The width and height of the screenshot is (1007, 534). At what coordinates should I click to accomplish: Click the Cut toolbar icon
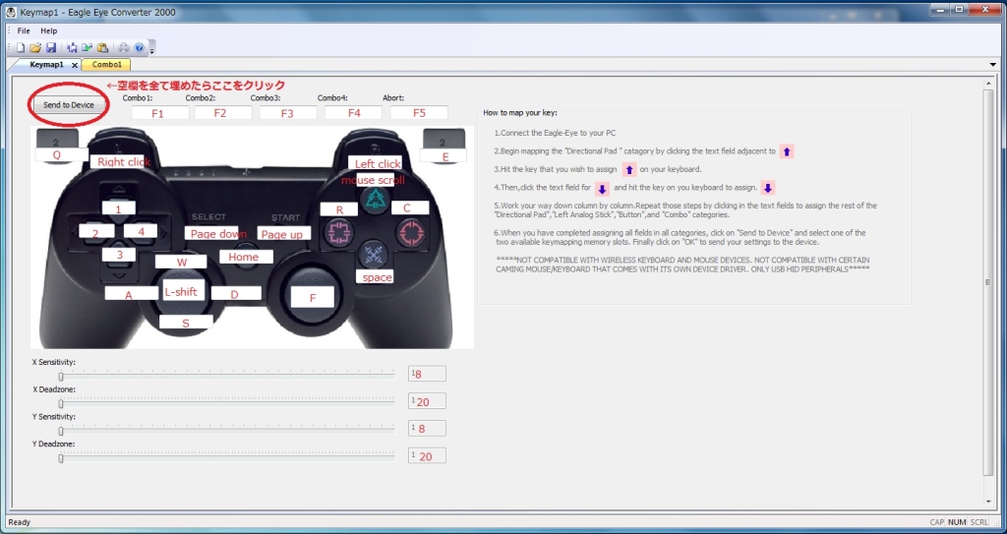[71, 47]
